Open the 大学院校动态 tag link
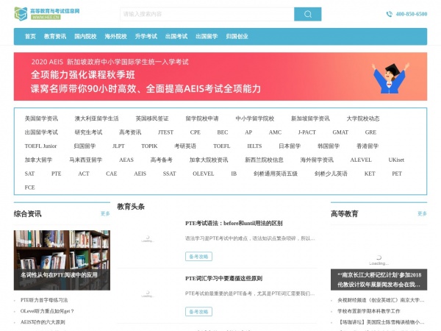This screenshot has width=441, height=331. point(363,118)
